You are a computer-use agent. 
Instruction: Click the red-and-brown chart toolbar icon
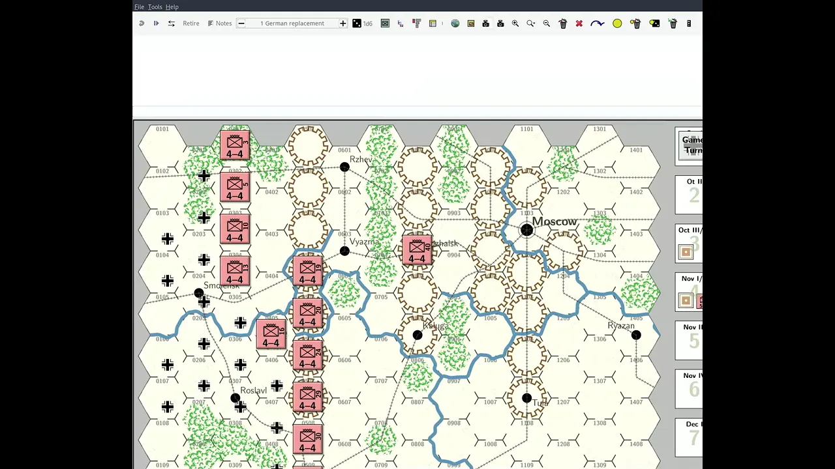pyautogui.click(x=416, y=23)
